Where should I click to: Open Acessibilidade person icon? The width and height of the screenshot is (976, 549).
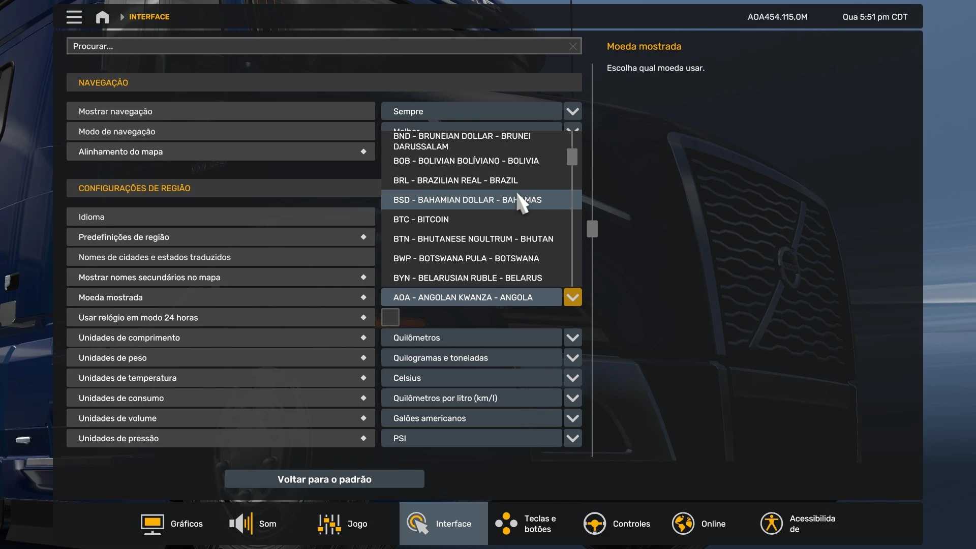tap(771, 524)
